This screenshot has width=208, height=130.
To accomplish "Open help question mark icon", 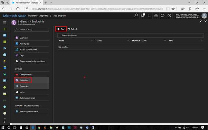I will tap(169, 16).
